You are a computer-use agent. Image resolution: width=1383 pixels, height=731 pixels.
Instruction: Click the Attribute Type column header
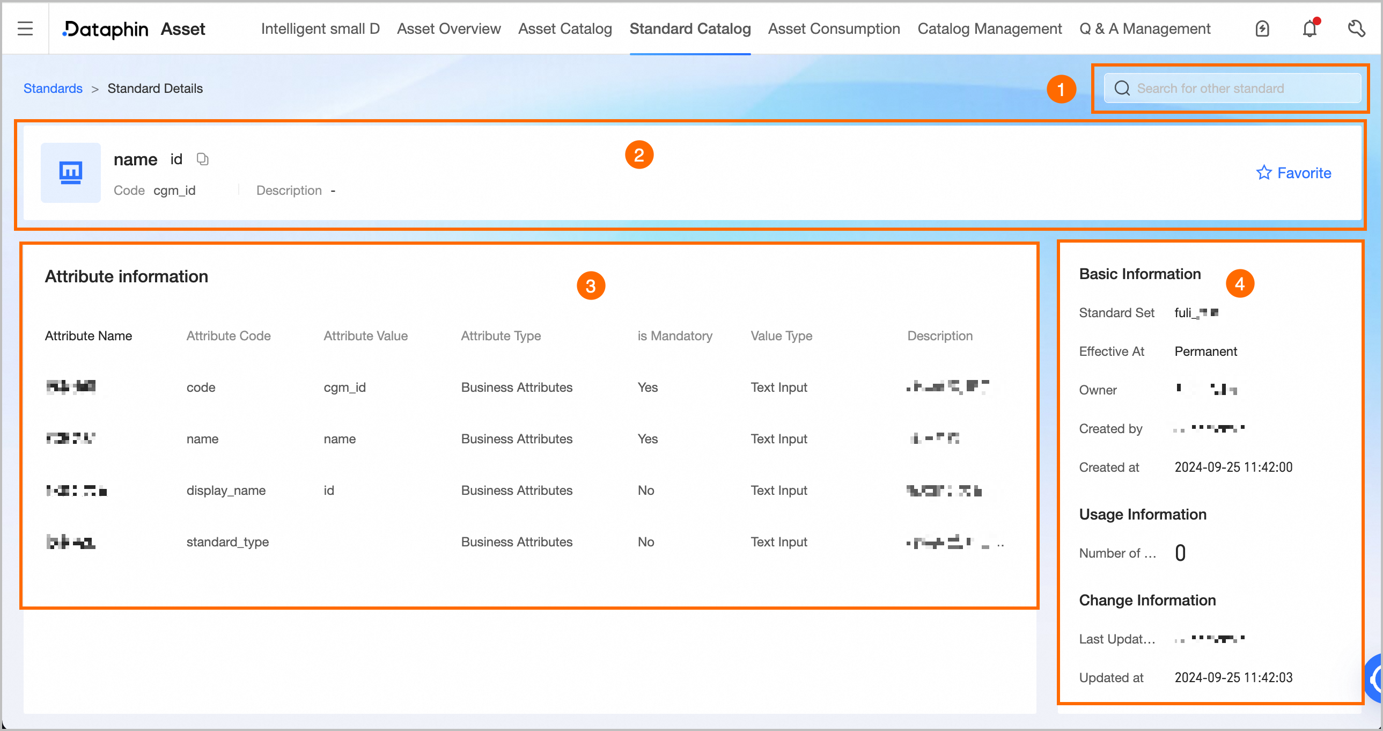501,335
